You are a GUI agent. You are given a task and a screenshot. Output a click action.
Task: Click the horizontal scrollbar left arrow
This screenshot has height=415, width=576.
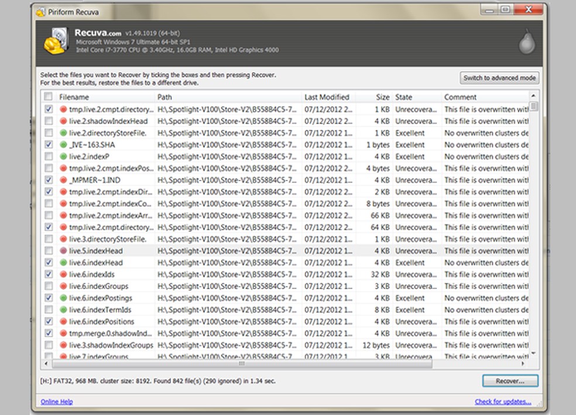coord(46,363)
